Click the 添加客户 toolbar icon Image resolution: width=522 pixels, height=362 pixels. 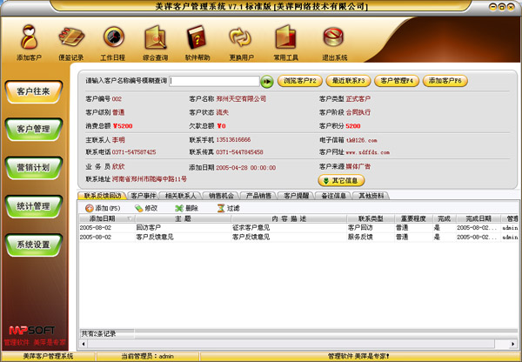[29, 38]
